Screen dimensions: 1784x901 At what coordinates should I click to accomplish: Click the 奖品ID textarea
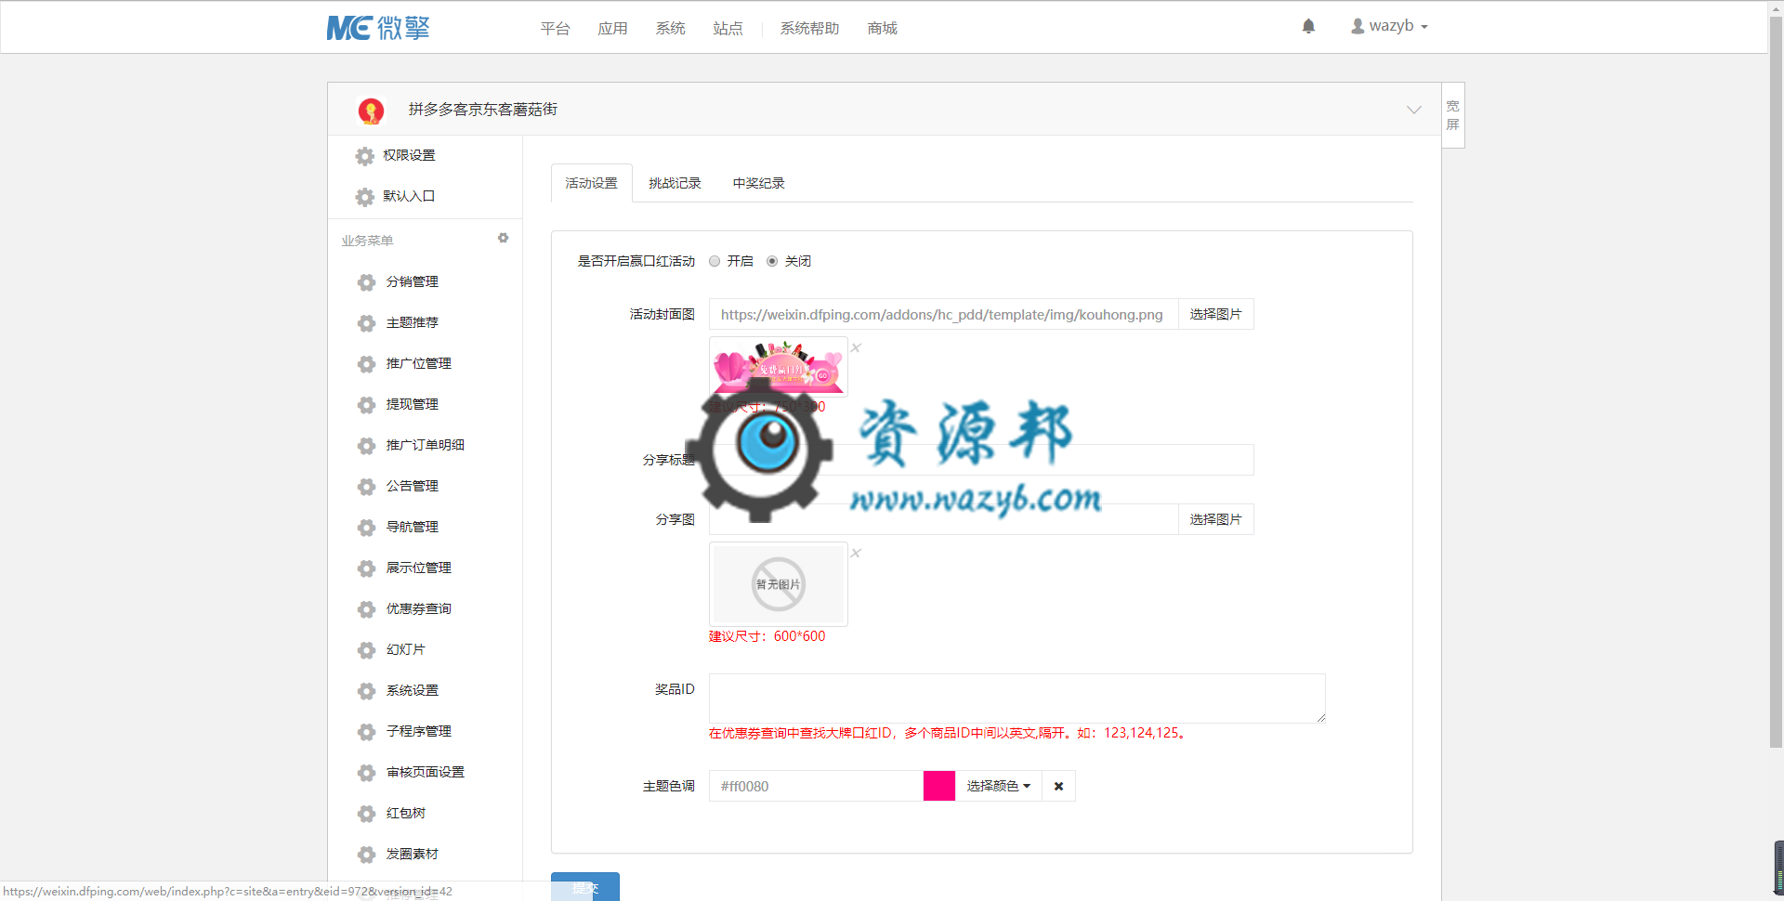(1017, 699)
